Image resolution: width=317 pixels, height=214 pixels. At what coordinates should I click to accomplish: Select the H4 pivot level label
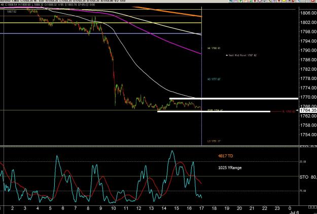214,49
